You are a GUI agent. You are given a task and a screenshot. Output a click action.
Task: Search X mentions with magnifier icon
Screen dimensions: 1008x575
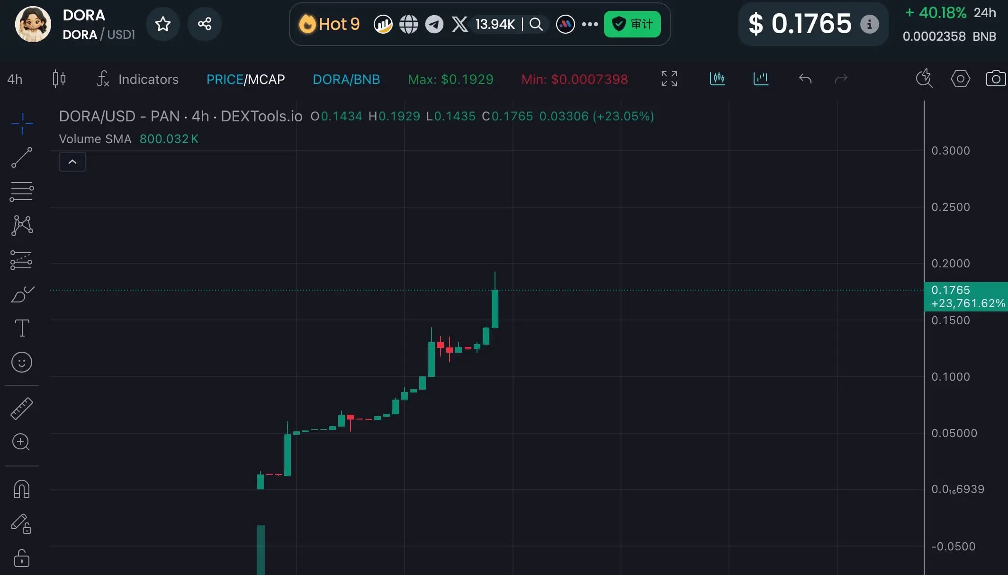pyautogui.click(x=536, y=24)
